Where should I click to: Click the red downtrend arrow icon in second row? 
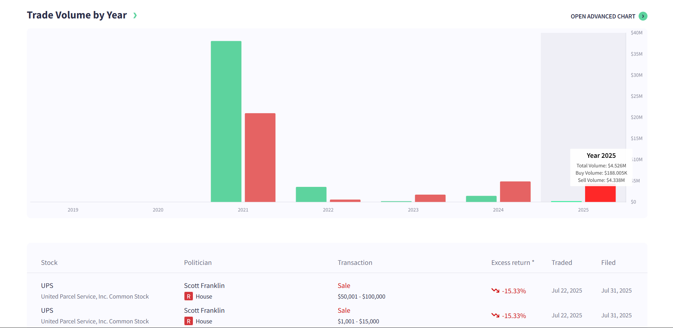tap(495, 315)
